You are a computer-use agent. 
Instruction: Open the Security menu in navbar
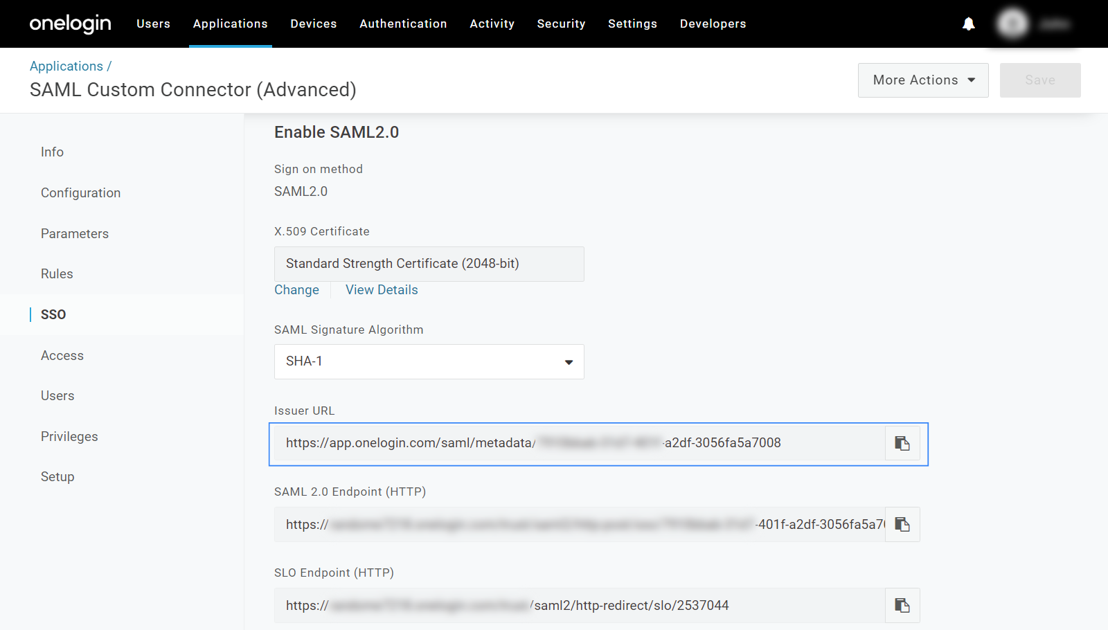coord(561,24)
